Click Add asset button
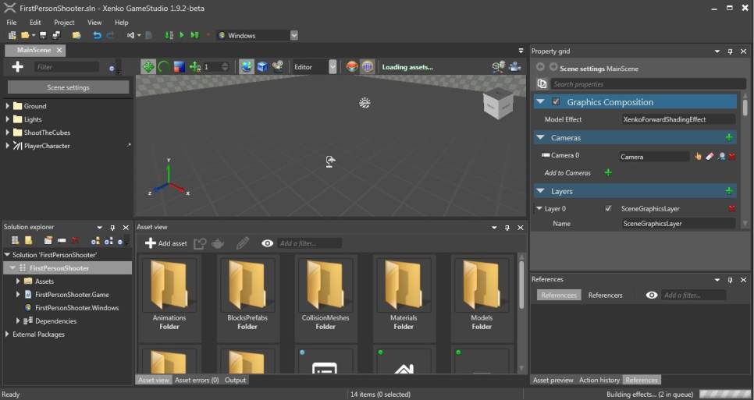754x400 pixels. pyautogui.click(x=165, y=243)
